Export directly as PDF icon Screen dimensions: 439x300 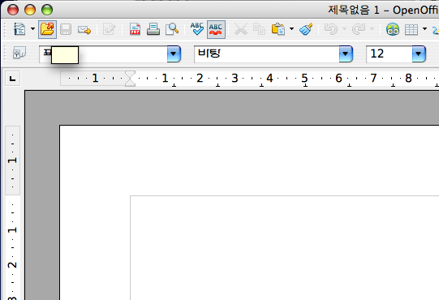pyautogui.click(x=135, y=29)
